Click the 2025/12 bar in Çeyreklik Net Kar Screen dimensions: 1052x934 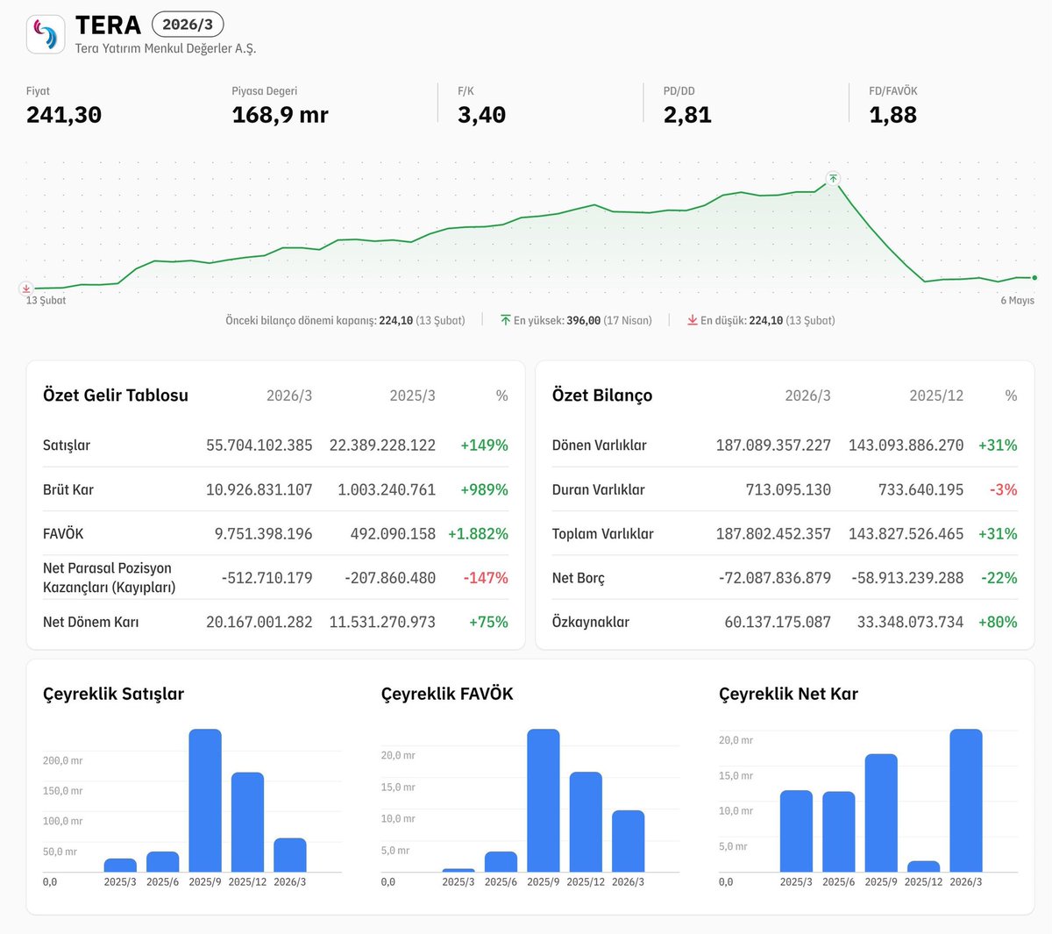923,866
